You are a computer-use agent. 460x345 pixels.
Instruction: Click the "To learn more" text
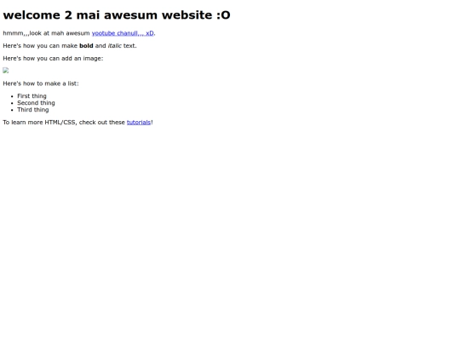pyautogui.click(x=23, y=123)
